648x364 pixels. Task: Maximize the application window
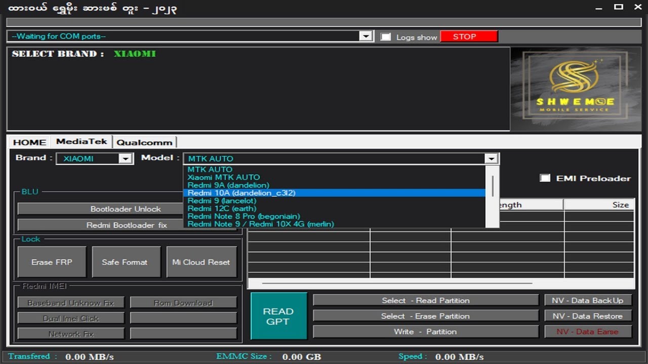(619, 7)
